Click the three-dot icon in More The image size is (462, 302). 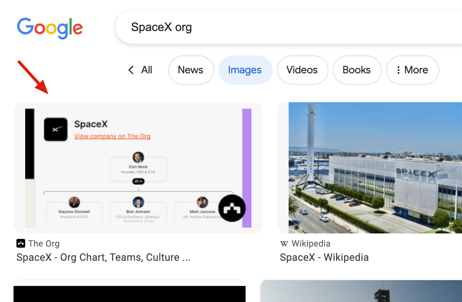[x=398, y=70]
